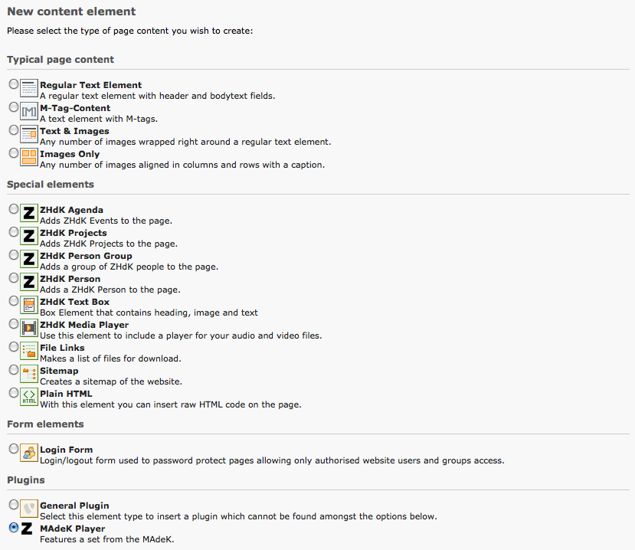635x550 pixels.
Task: Click the ZHdK Media Player filmstrip icon
Action: click(x=29, y=328)
